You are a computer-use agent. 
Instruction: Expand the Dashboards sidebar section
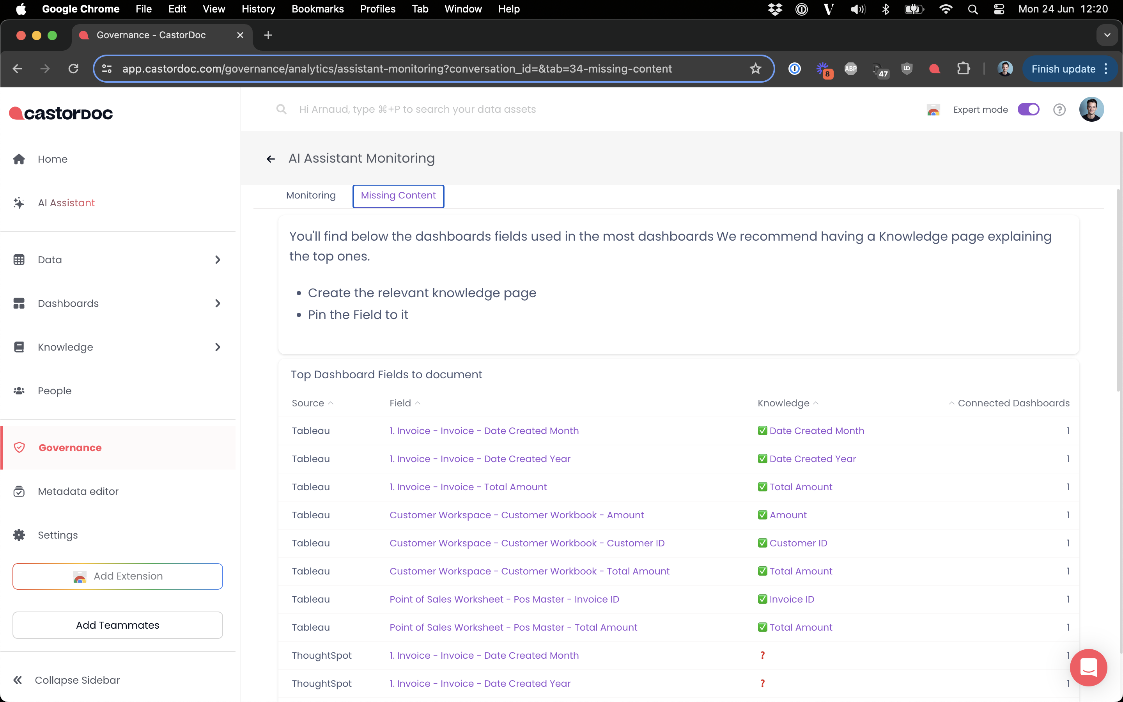click(x=218, y=303)
